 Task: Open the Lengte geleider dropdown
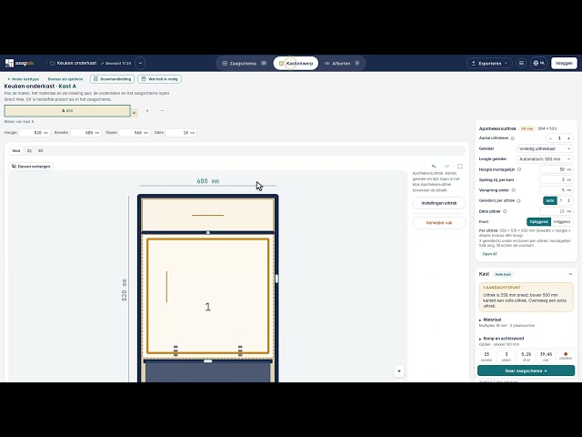[x=545, y=159]
